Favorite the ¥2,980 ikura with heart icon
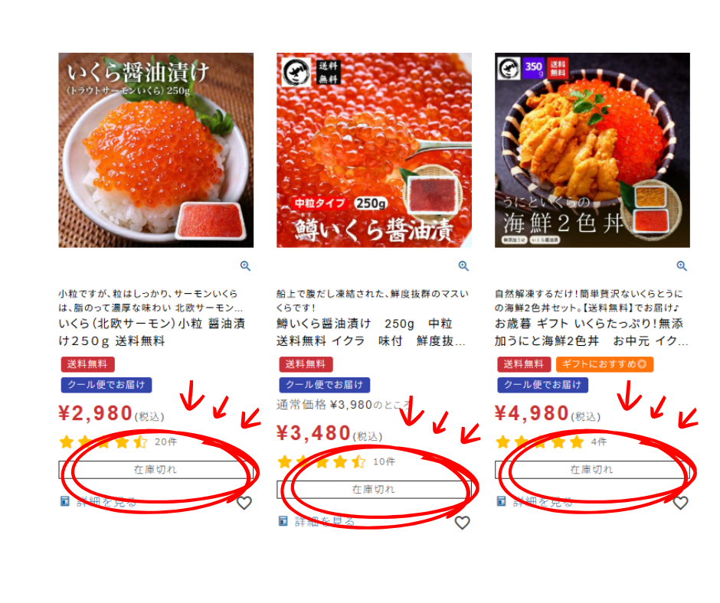This screenshot has width=720, height=603. (244, 503)
